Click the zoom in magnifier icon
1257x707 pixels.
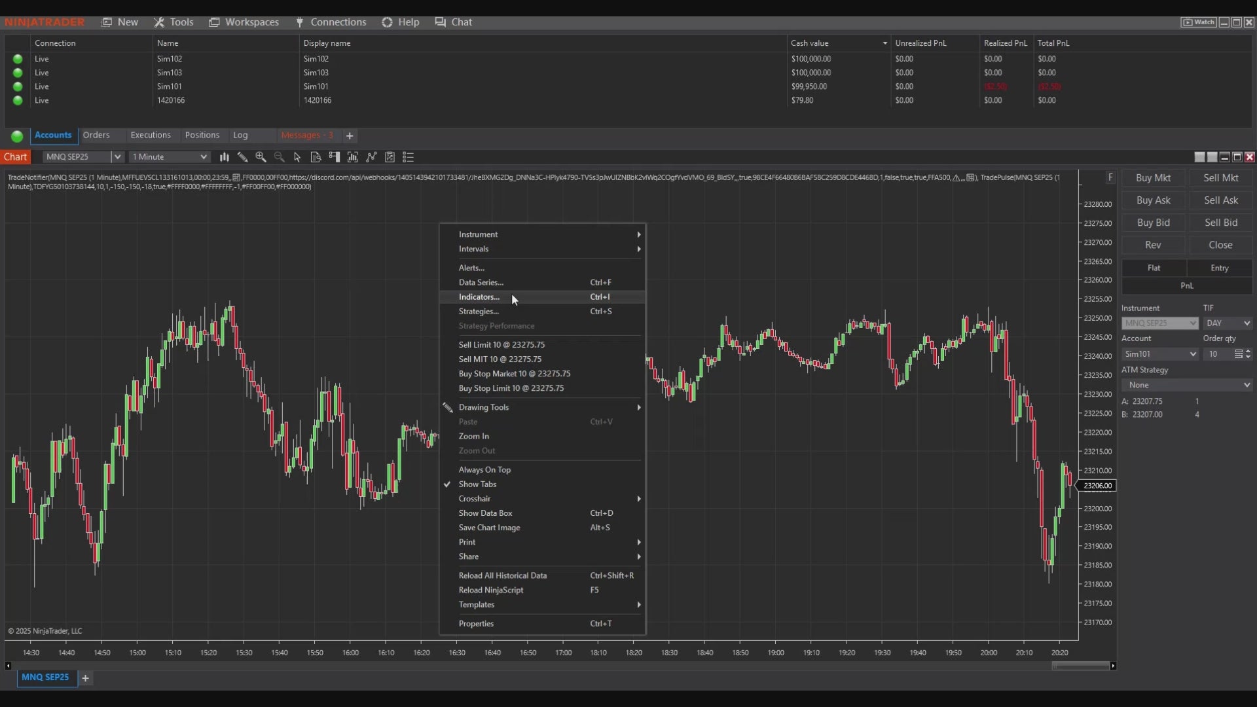pos(261,157)
